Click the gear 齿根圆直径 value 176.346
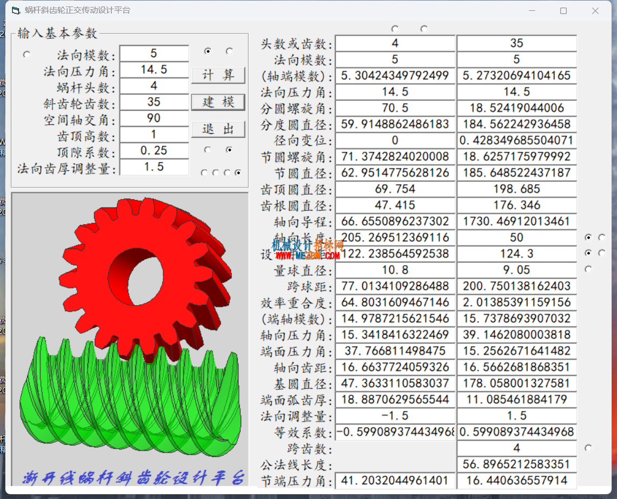The height and width of the screenshot is (499, 617). pos(516,205)
